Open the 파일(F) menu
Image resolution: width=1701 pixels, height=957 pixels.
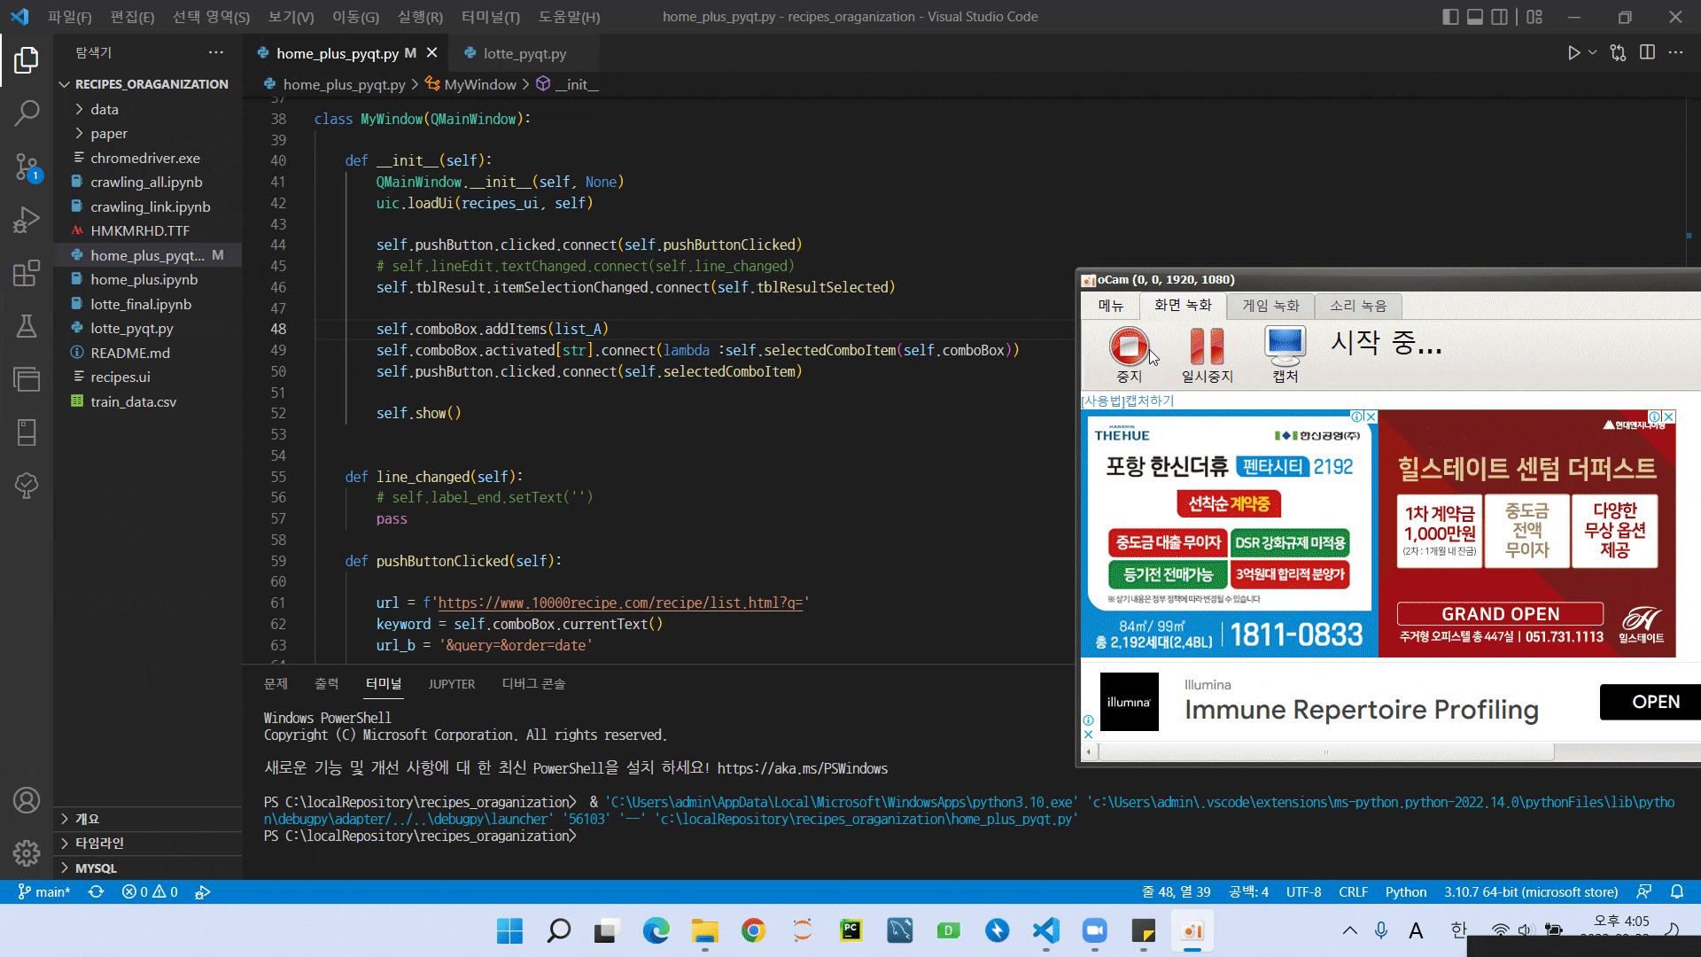pos(69,17)
